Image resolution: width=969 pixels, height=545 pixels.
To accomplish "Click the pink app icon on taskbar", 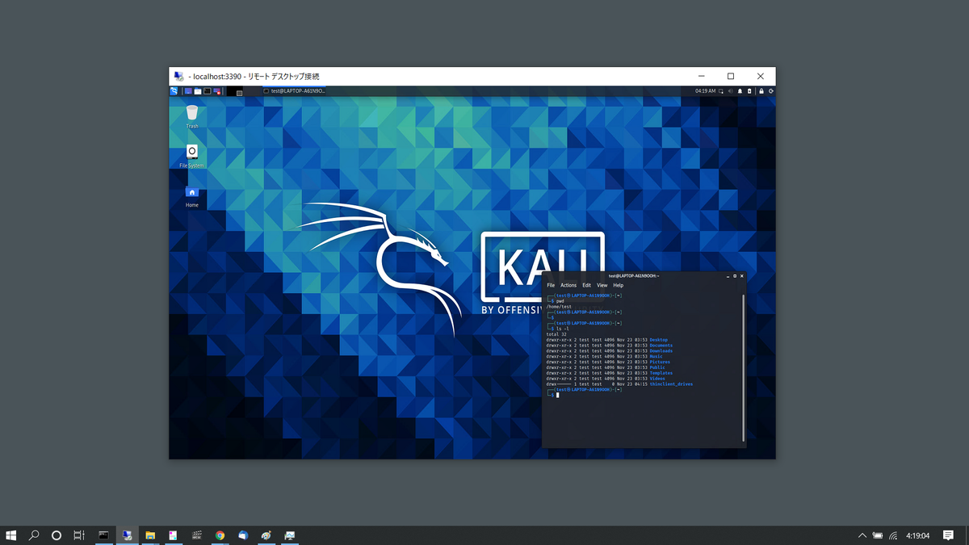I will 173,535.
